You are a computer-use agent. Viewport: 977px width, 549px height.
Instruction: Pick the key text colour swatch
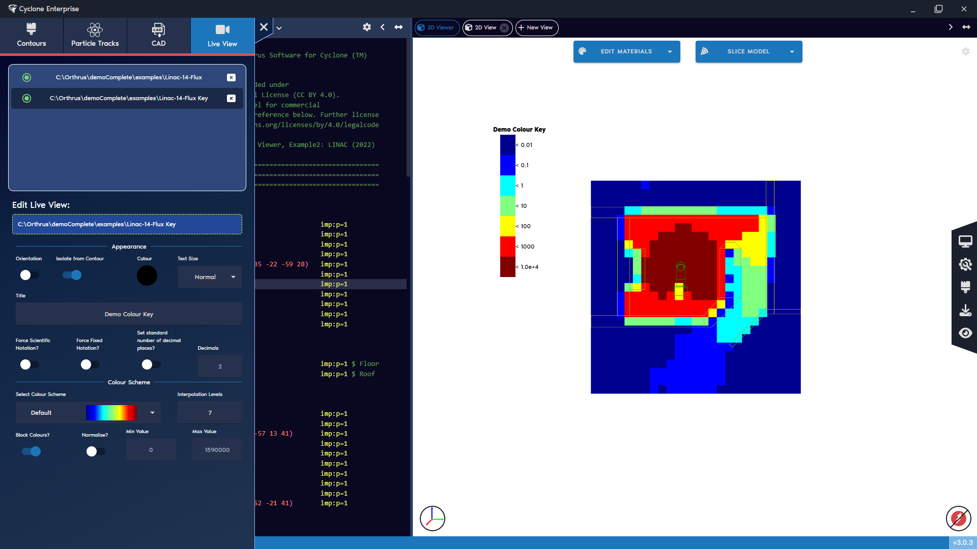147,275
